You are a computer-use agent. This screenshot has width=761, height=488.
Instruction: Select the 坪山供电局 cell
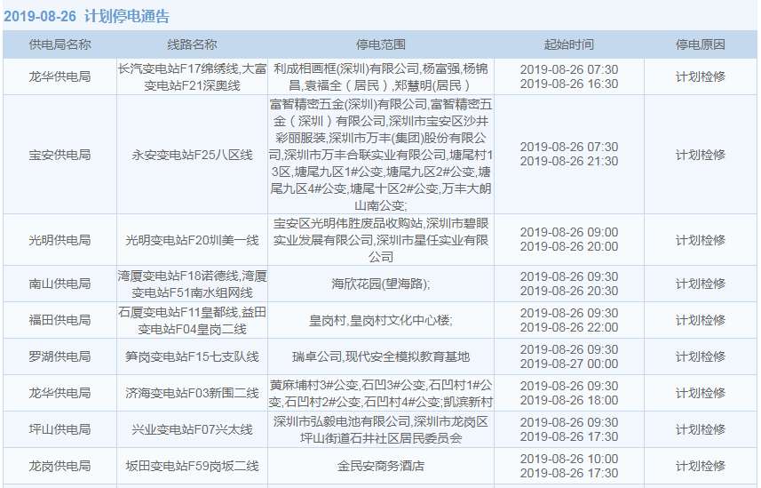click(x=59, y=429)
